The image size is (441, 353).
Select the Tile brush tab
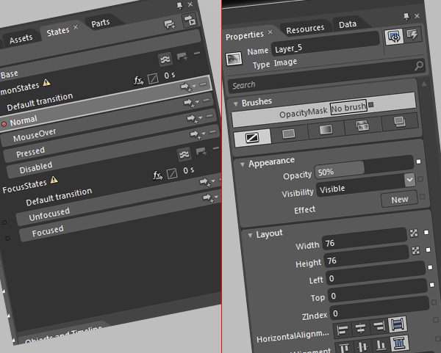(362, 125)
